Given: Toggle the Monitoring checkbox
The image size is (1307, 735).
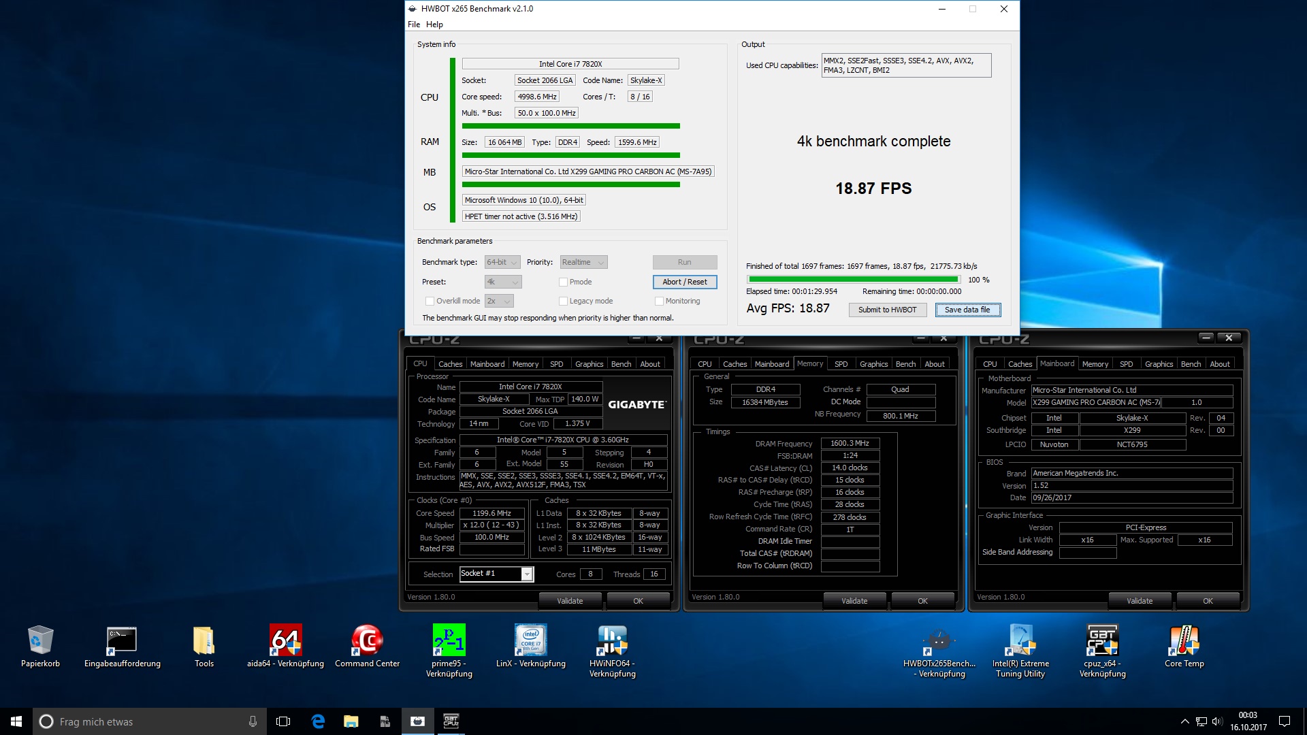Looking at the screenshot, I should [659, 301].
